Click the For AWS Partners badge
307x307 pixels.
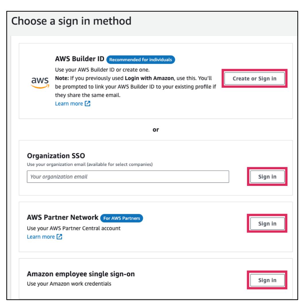[x=121, y=218]
